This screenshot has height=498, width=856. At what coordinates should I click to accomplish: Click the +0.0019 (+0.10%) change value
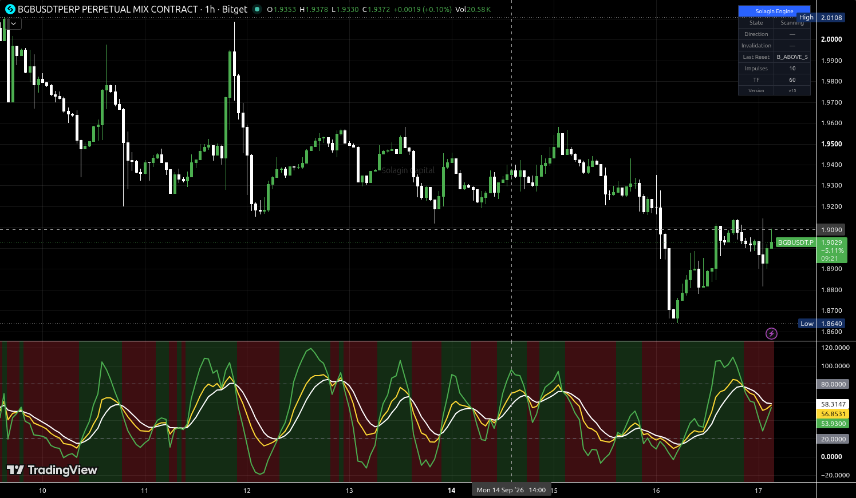pyautogui.click(x=423, y=9)
